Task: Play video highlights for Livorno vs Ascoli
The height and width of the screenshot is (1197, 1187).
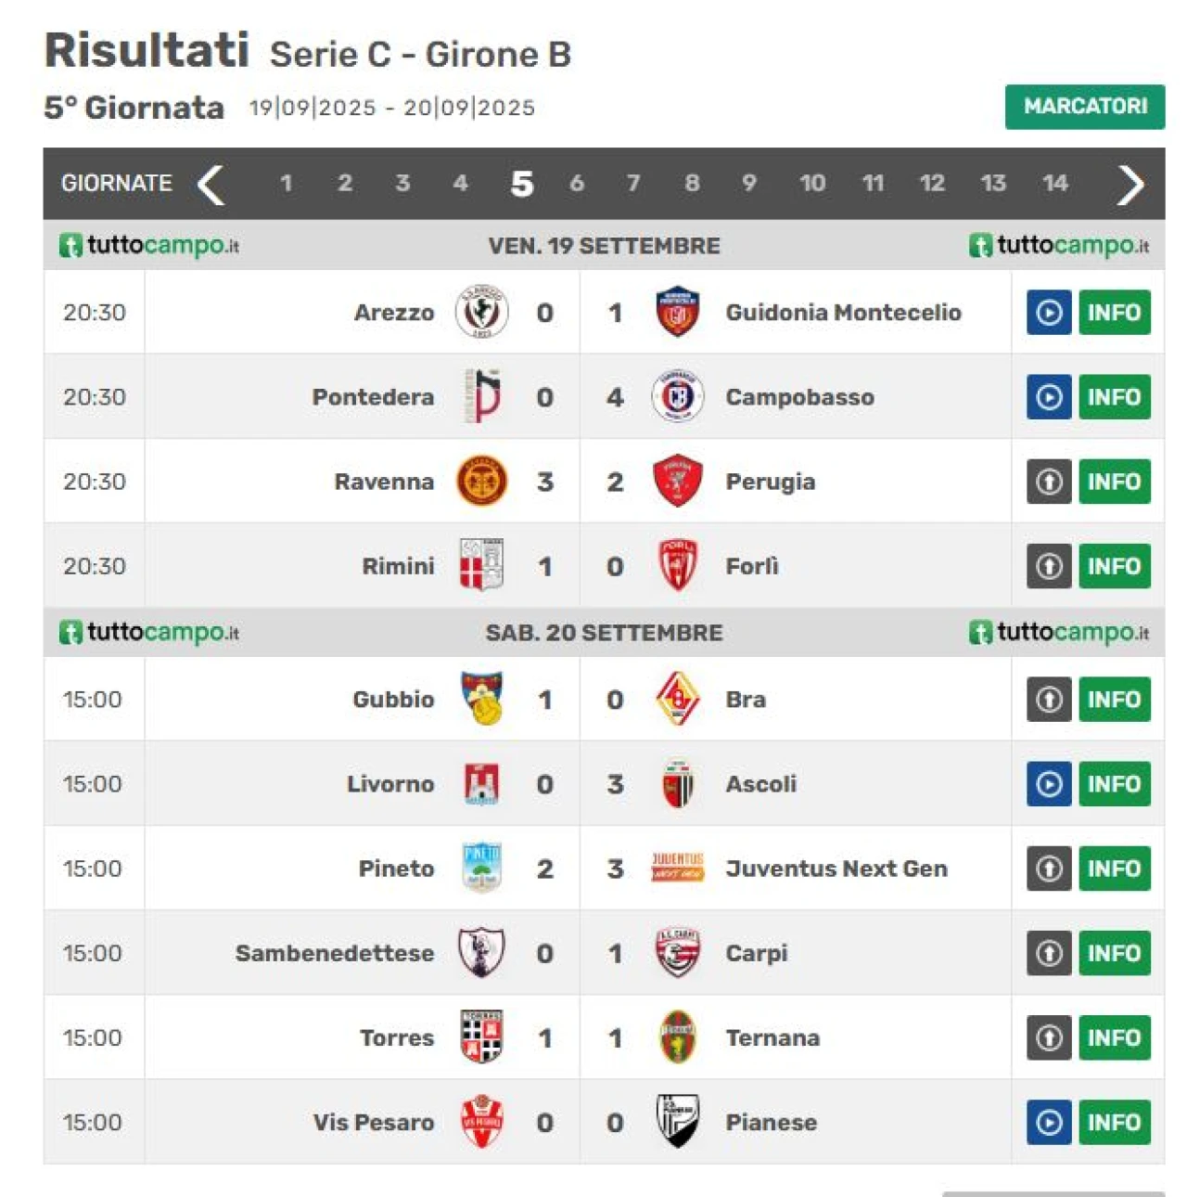Action: [1049, 784]
